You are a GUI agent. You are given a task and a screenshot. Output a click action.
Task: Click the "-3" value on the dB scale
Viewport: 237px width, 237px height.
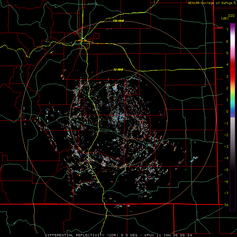click(x=226, y=147)
